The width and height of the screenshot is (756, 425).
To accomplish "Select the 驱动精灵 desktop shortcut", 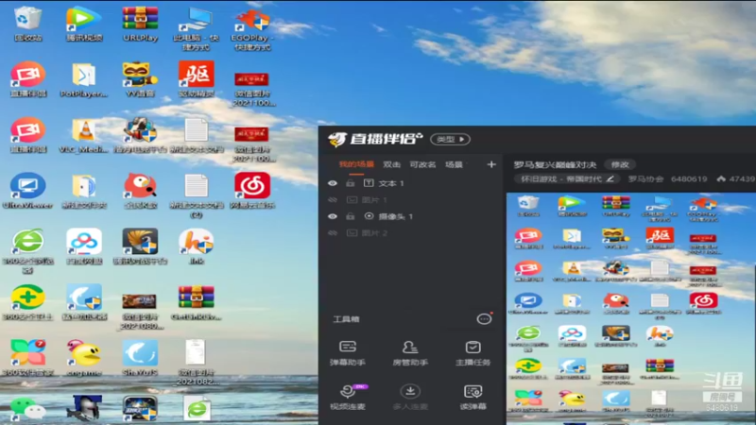I will pos(197,79).
